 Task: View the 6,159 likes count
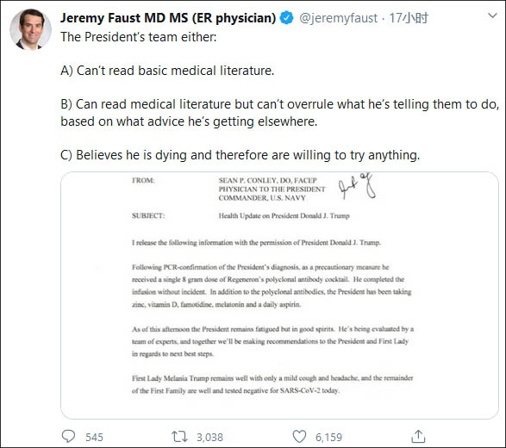(x=328, y=438)
